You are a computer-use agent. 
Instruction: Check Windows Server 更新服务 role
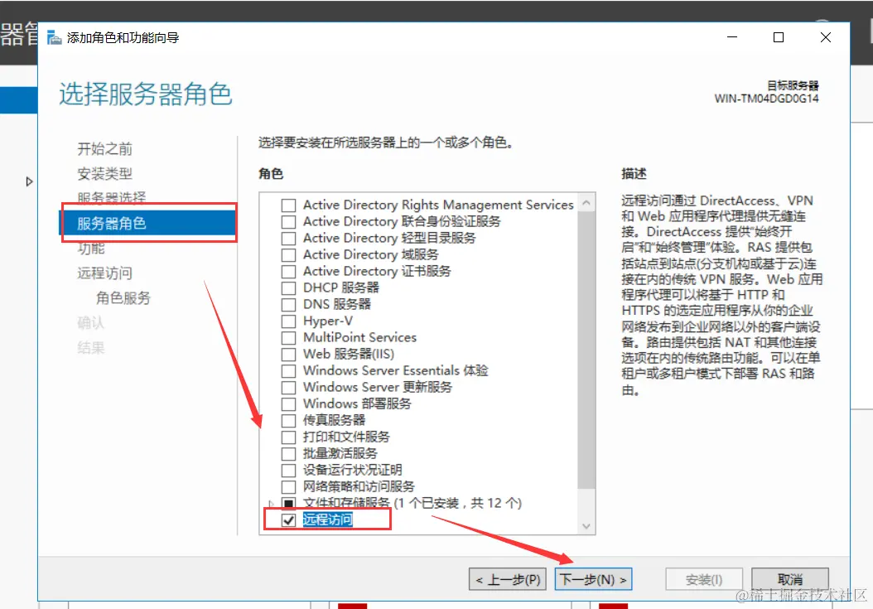pyautogui.click(x=288, y=387)
